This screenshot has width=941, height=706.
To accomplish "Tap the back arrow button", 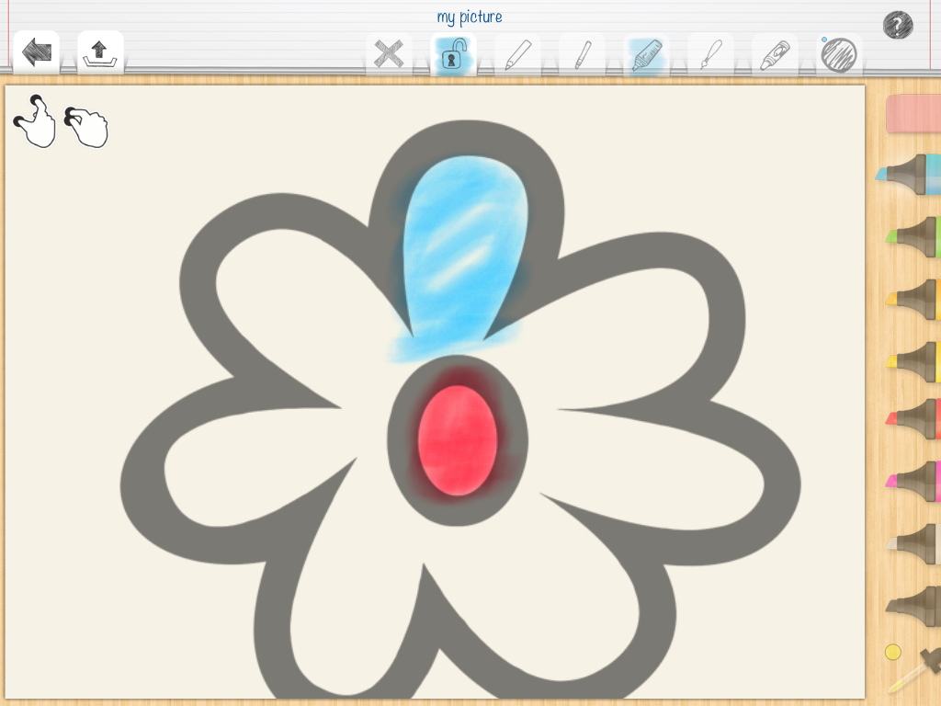I will click(x=36, y=52).
